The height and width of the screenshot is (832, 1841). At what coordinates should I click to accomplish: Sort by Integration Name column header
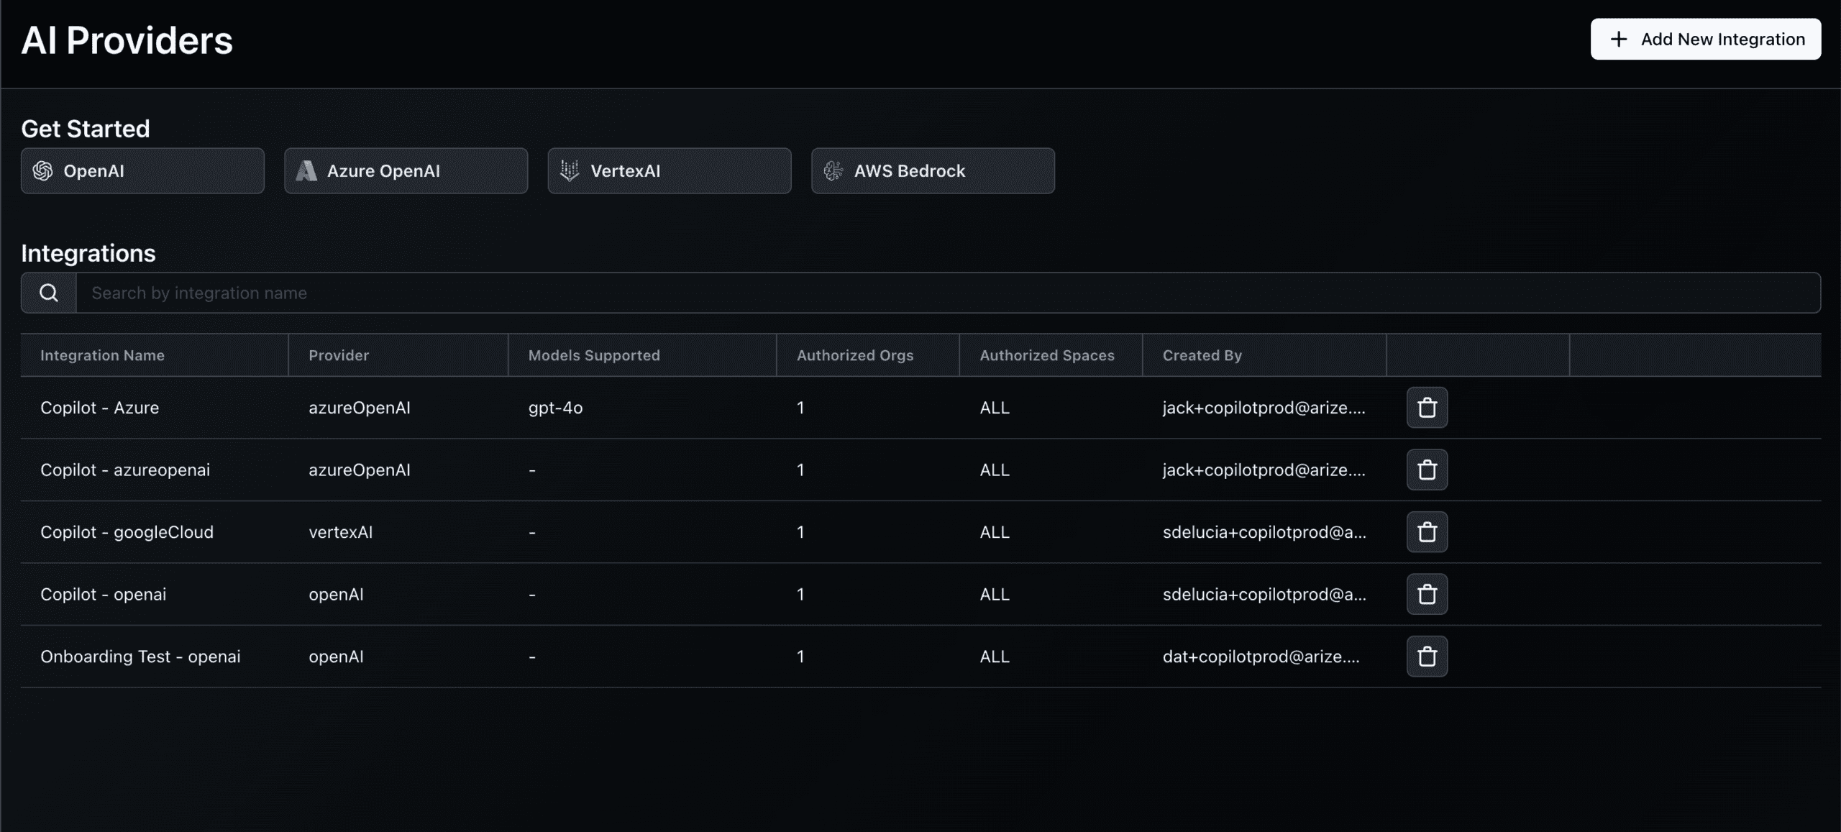point(102,355)
